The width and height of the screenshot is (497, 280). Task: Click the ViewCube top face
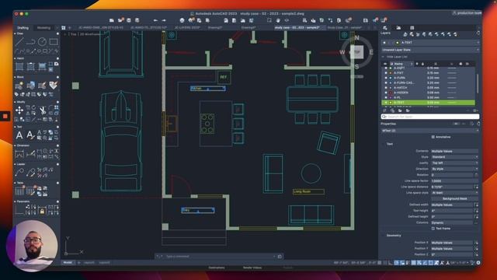356,52
